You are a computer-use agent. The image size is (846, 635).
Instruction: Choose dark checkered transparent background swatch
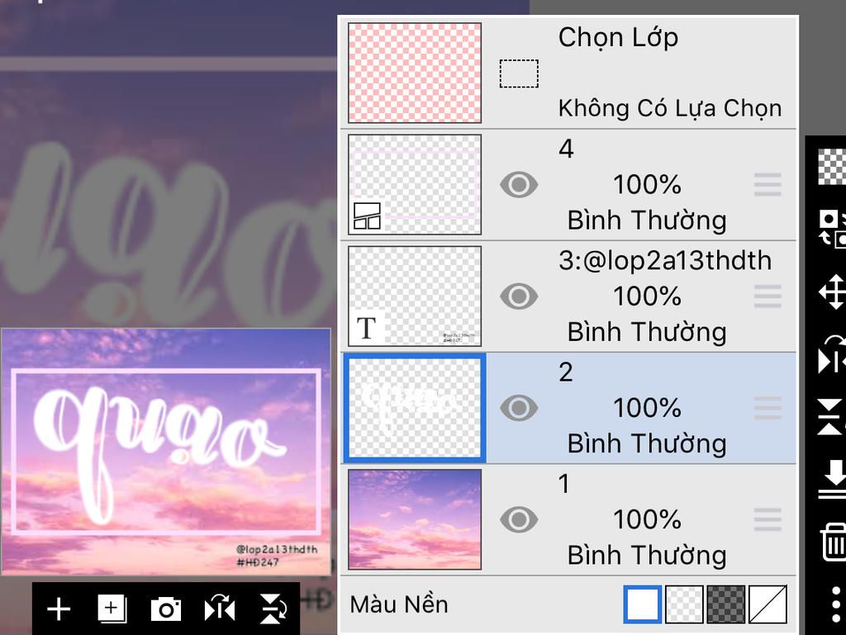click(725, 604)
